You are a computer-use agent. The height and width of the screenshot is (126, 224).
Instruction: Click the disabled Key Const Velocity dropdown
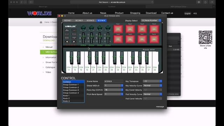(x=153, y=90)
